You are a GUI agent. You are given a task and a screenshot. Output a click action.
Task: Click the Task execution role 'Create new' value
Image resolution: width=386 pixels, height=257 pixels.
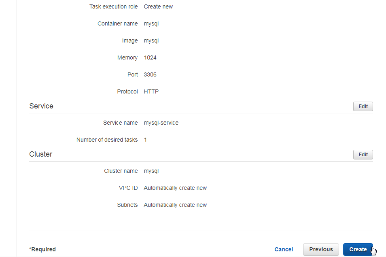click(x=158, y=6)
